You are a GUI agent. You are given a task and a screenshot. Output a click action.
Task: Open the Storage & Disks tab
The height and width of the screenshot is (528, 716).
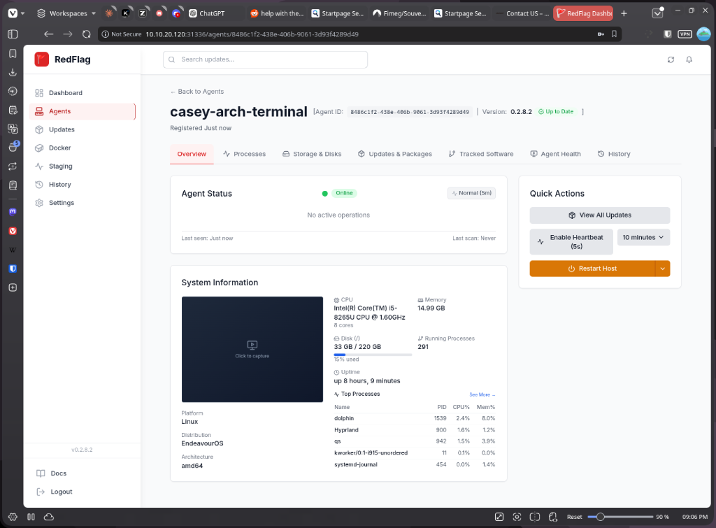click(312, 154)
